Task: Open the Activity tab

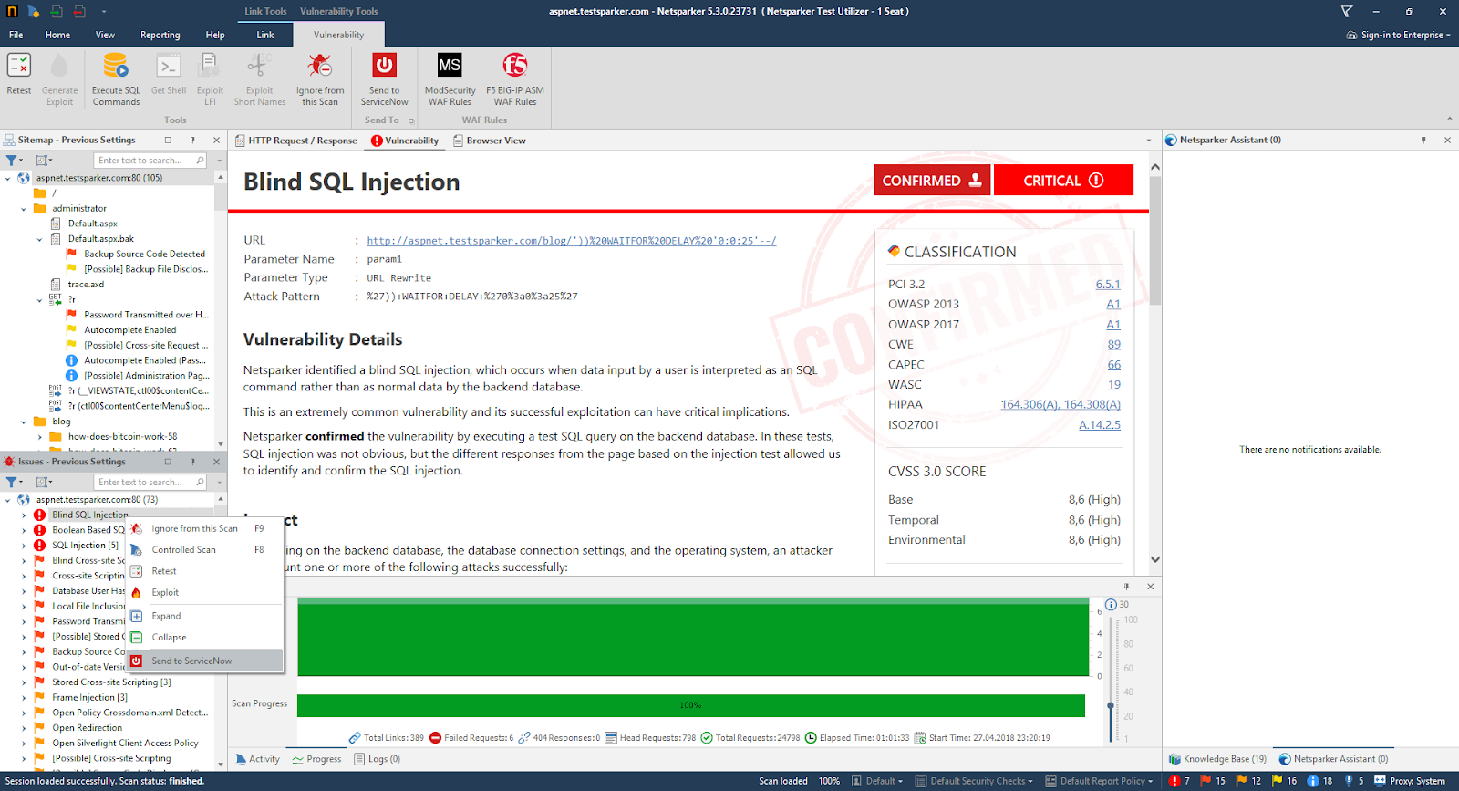Action: [x=258, y=759]
